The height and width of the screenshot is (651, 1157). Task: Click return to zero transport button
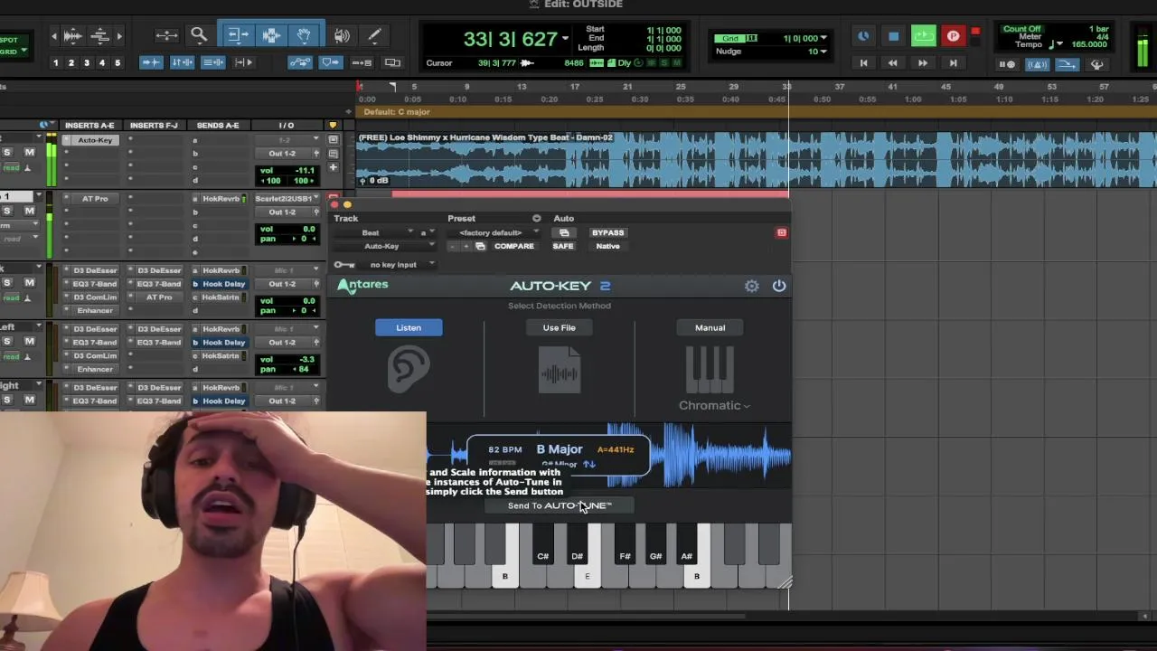(x=863, y=63)
